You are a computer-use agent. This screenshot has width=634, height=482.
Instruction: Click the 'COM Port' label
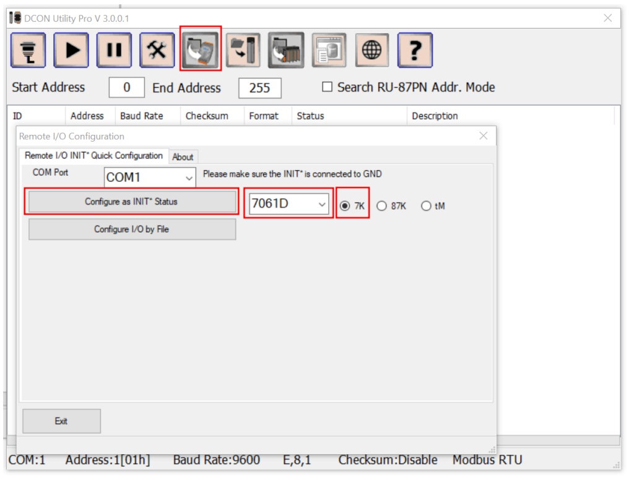click(x=51, y=173)
